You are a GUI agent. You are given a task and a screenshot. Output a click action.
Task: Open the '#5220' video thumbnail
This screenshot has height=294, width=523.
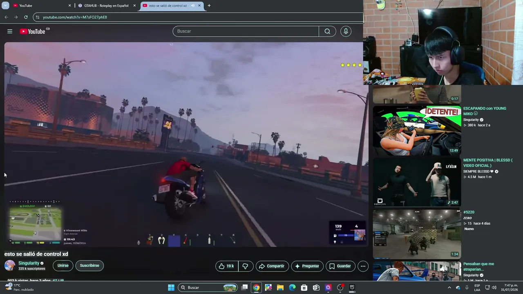[x=417, y=234]
